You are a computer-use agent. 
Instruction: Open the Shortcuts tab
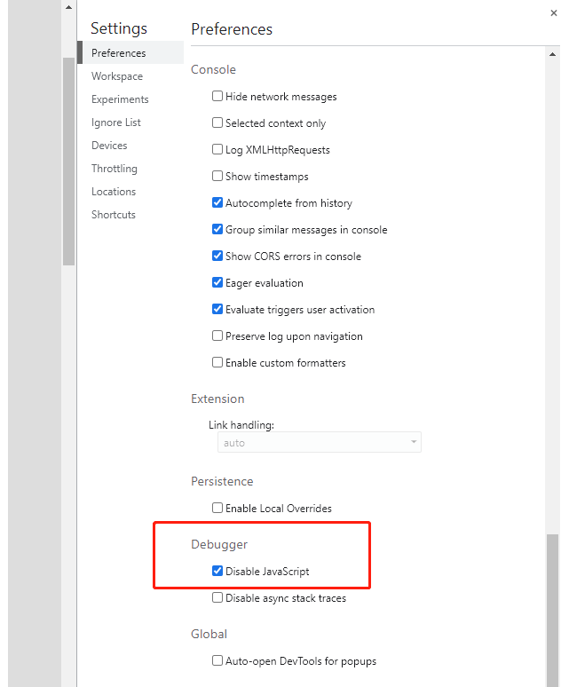click(x=113, y=215)
